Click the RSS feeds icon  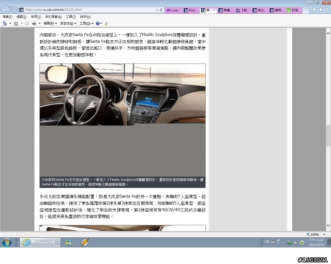click(x=16, y=24)
